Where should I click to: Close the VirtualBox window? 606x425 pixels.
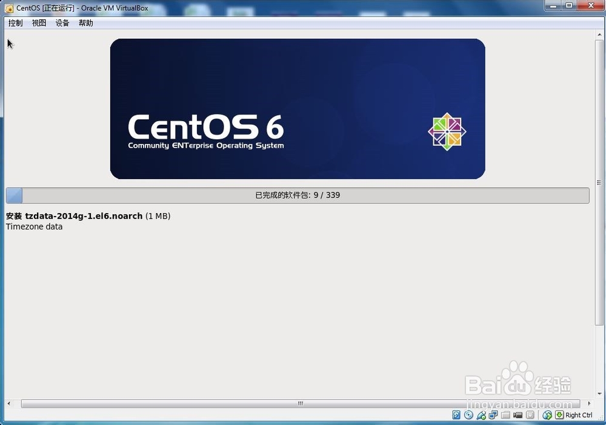(x=591, y=6)
